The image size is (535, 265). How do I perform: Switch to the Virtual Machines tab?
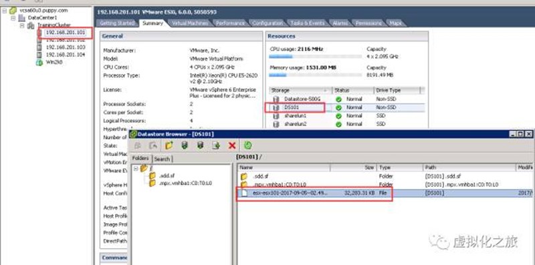(x=189, y=23)
